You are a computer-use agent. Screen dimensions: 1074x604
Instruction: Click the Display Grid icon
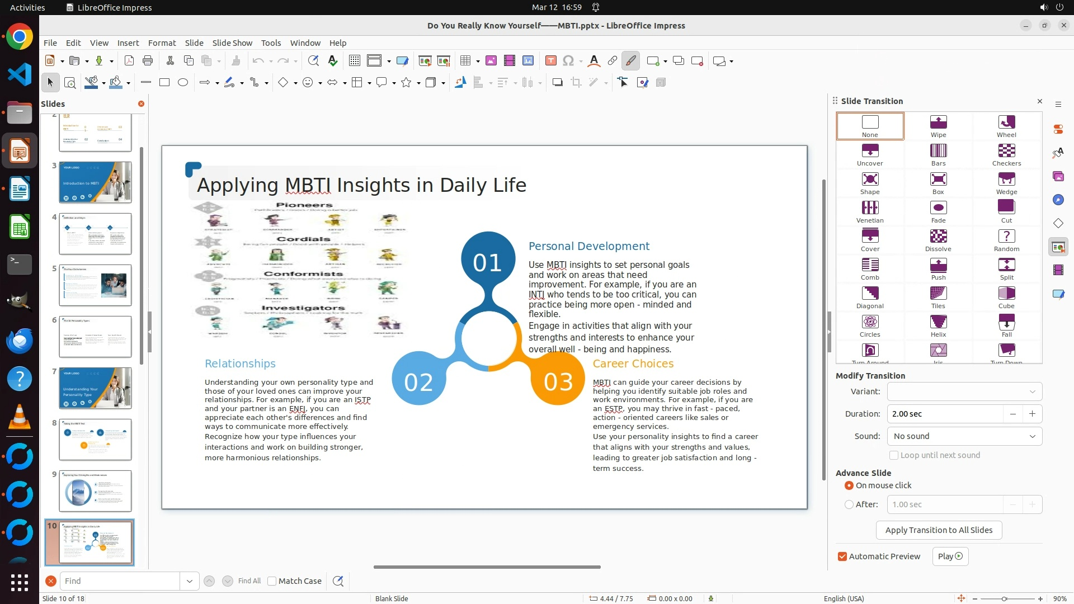[354, 61]
